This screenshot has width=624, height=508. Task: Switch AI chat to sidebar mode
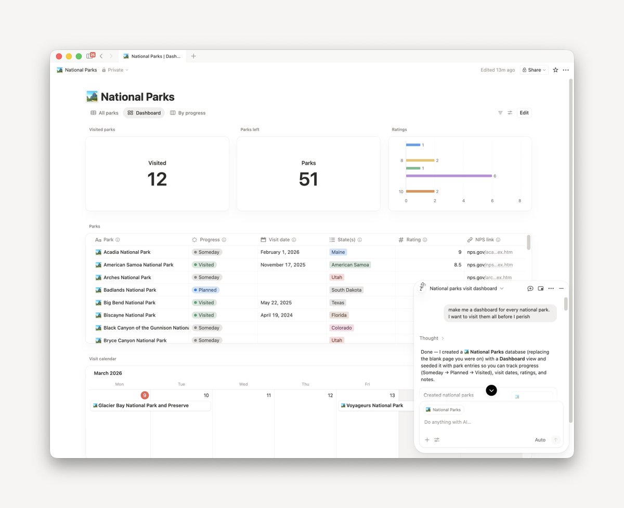coord(541,289)
